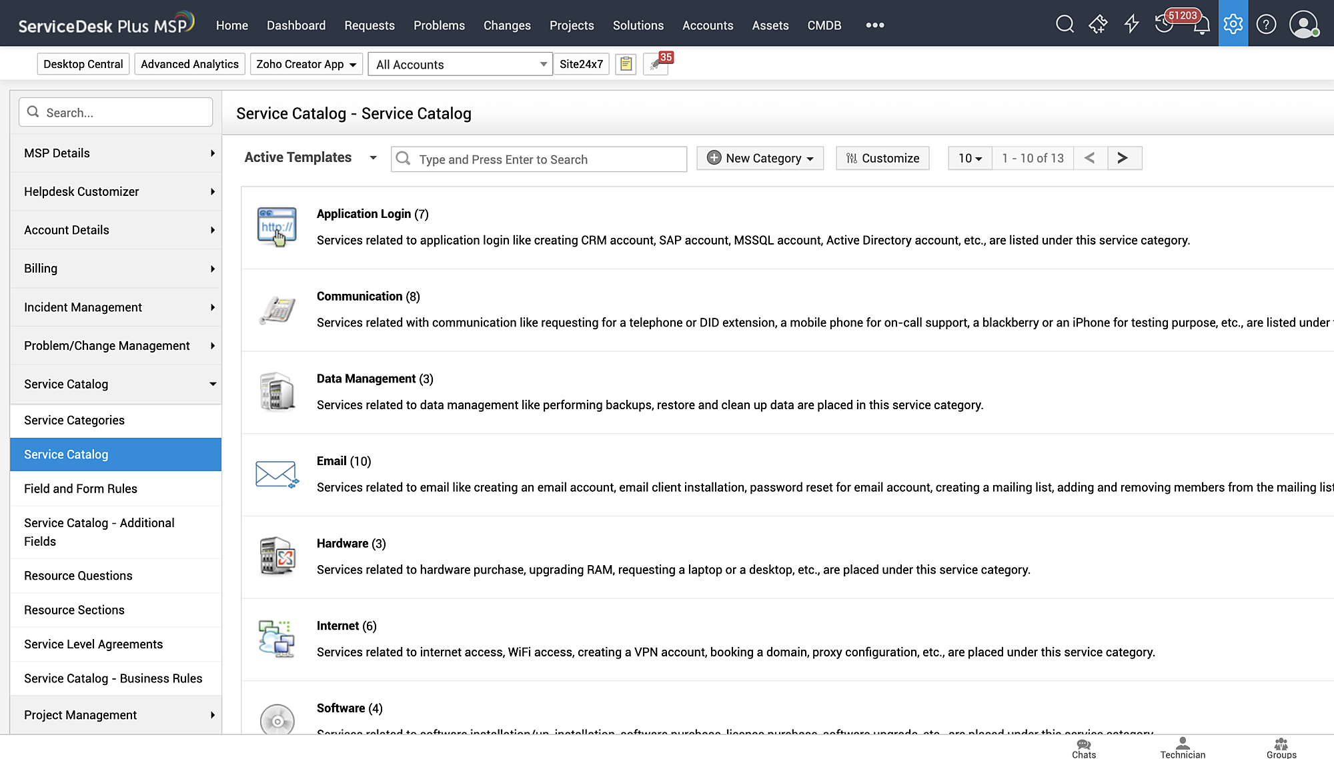The height and width of the screenshot is (759, 1334).
Task: Open the Requests menu tab
Action: (x=370, y=25)
